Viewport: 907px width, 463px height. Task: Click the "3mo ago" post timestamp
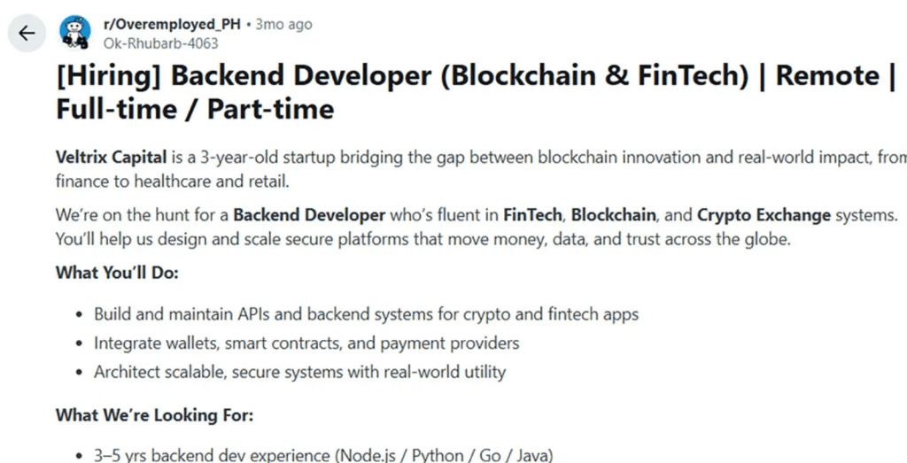tap(283, 25)
